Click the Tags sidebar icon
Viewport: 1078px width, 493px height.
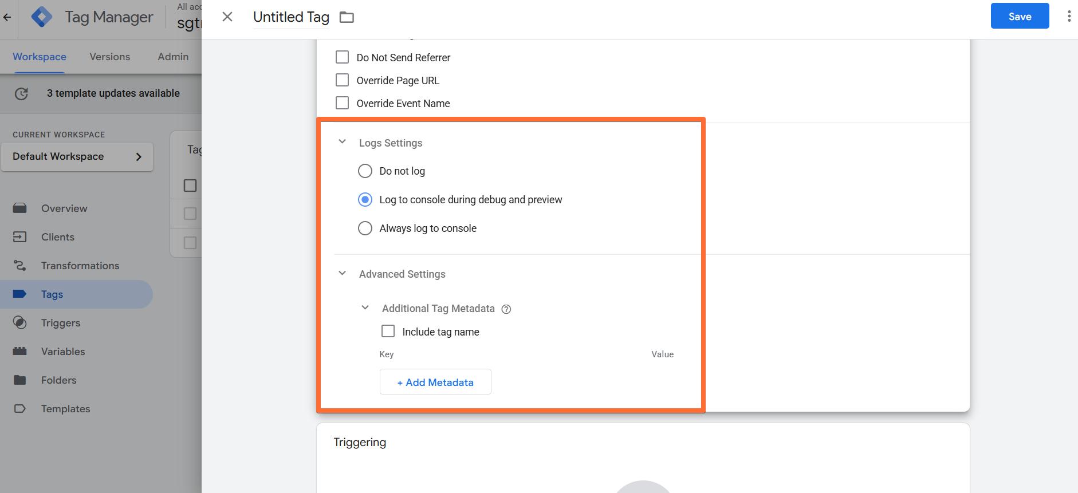(x=20, y=294)
